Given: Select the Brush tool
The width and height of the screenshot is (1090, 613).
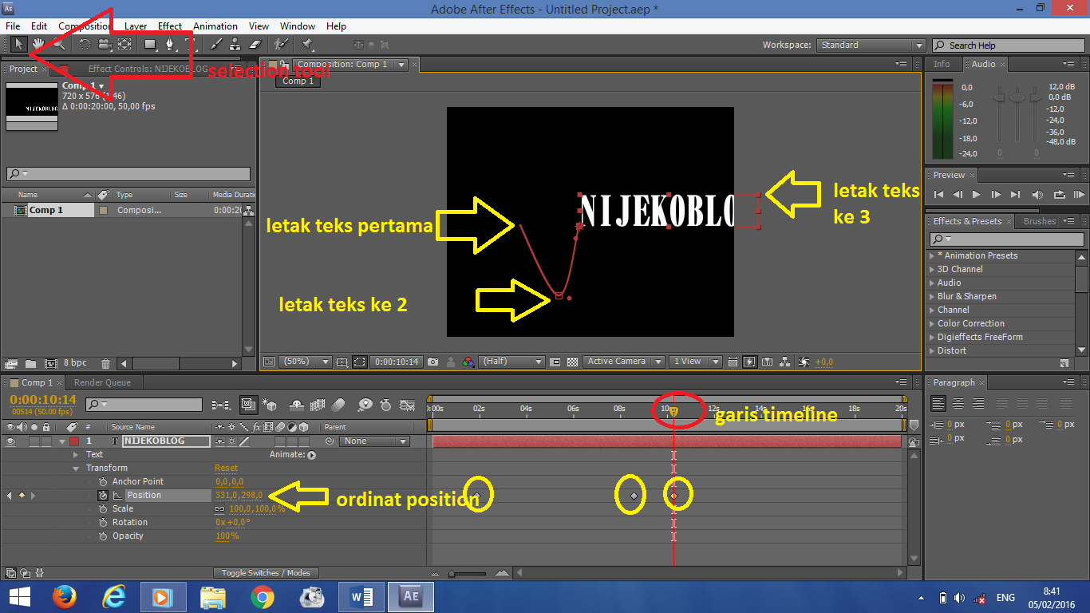Looking at the screenshot, I should pyautogui.click(x=215, y=44).
